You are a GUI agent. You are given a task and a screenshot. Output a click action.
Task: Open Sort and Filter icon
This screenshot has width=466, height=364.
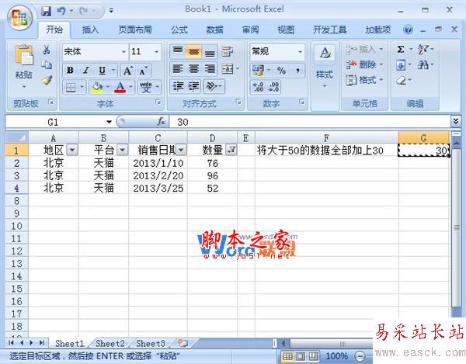pyautogui.click(x=423, y=49)
